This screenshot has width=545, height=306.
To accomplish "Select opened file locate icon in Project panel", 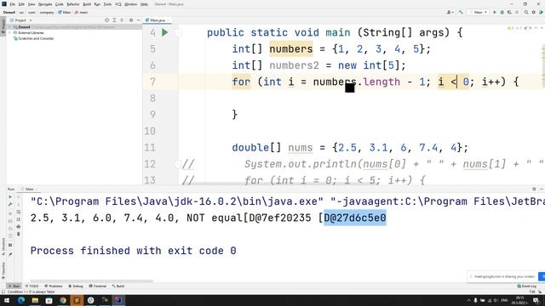I will pos(106,20).
